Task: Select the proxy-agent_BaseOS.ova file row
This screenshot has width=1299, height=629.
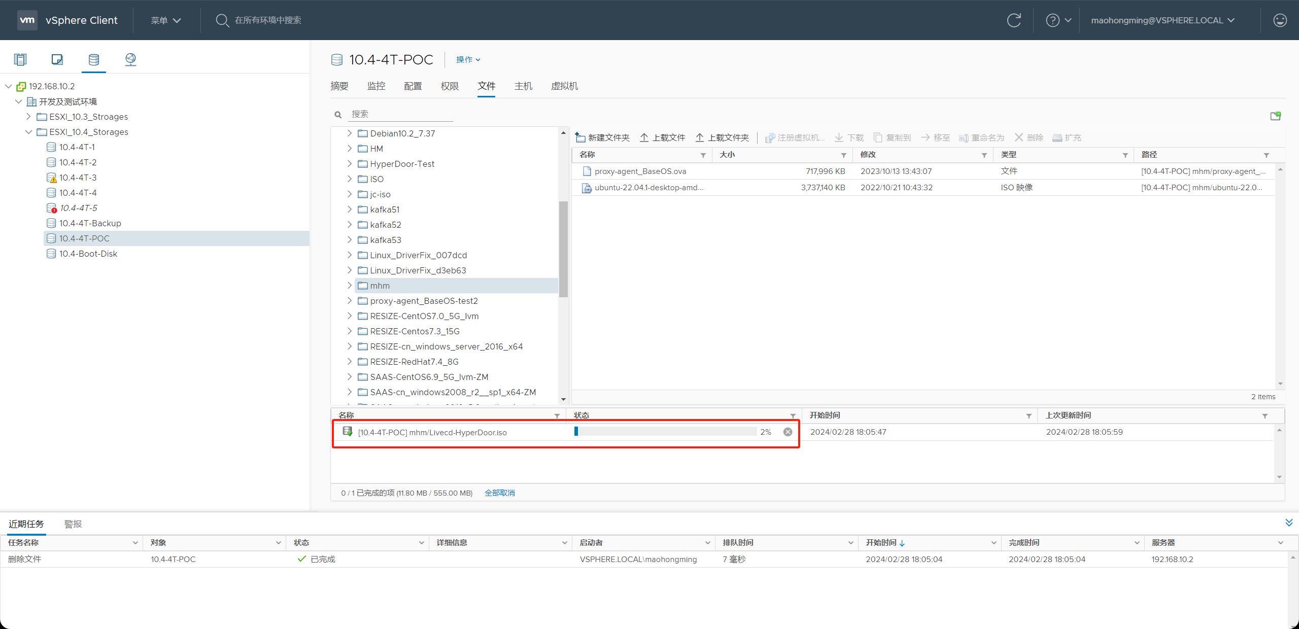Action: (x=923, y=171)
